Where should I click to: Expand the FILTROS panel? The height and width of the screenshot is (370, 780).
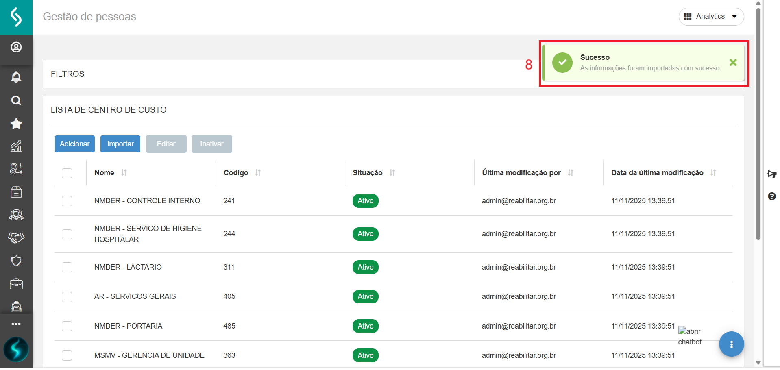click(68, 74)
